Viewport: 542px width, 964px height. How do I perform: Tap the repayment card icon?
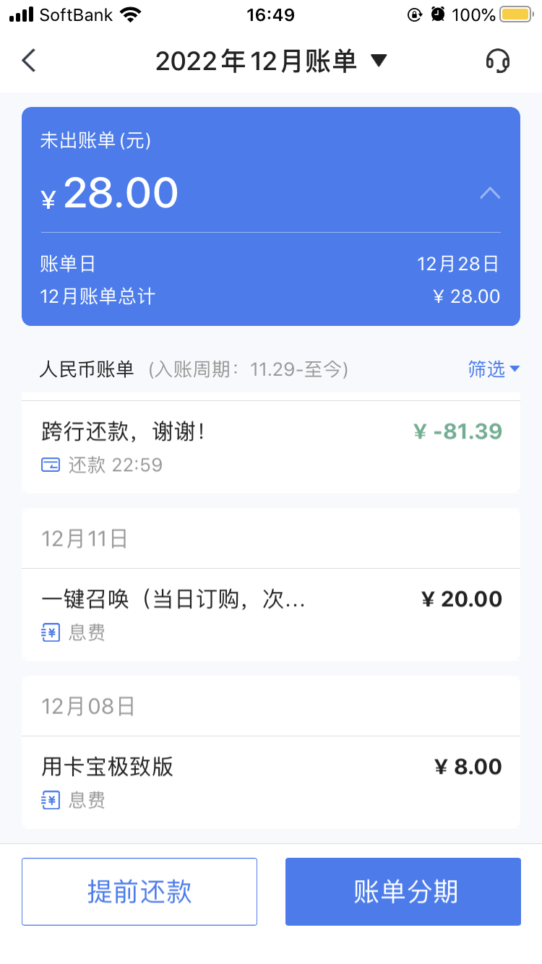click(51, 465)
